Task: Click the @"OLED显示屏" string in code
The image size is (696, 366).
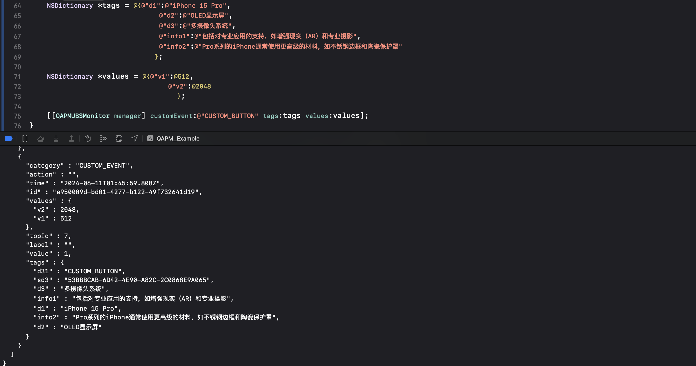Action: coord(206,16)
